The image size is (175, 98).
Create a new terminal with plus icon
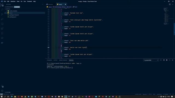click(x=161, y=60)
